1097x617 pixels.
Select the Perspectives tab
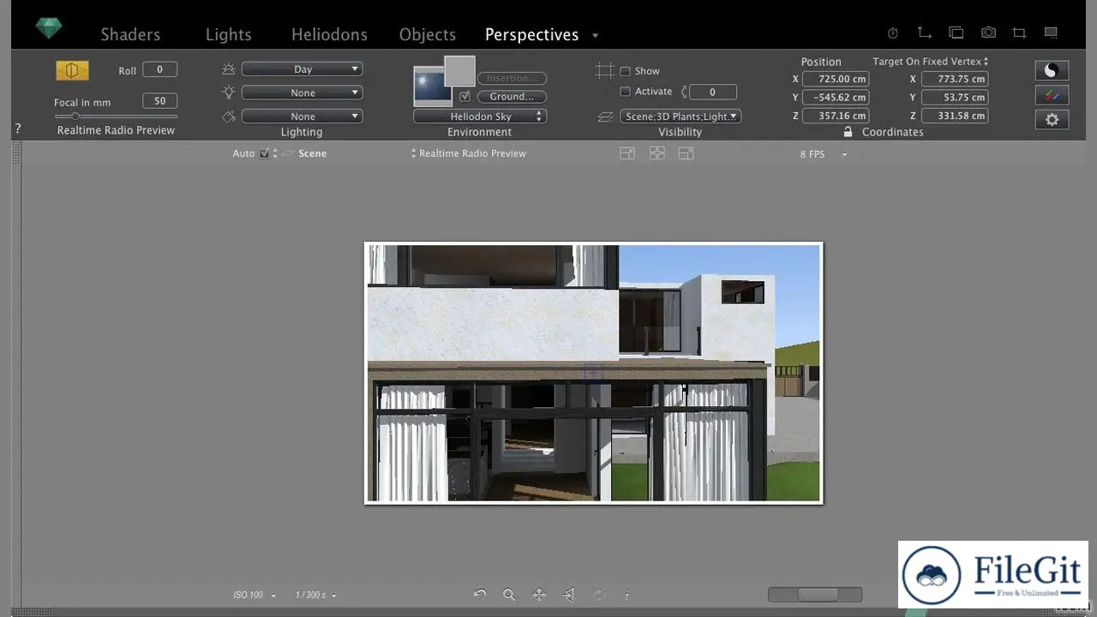coord(531,34)
